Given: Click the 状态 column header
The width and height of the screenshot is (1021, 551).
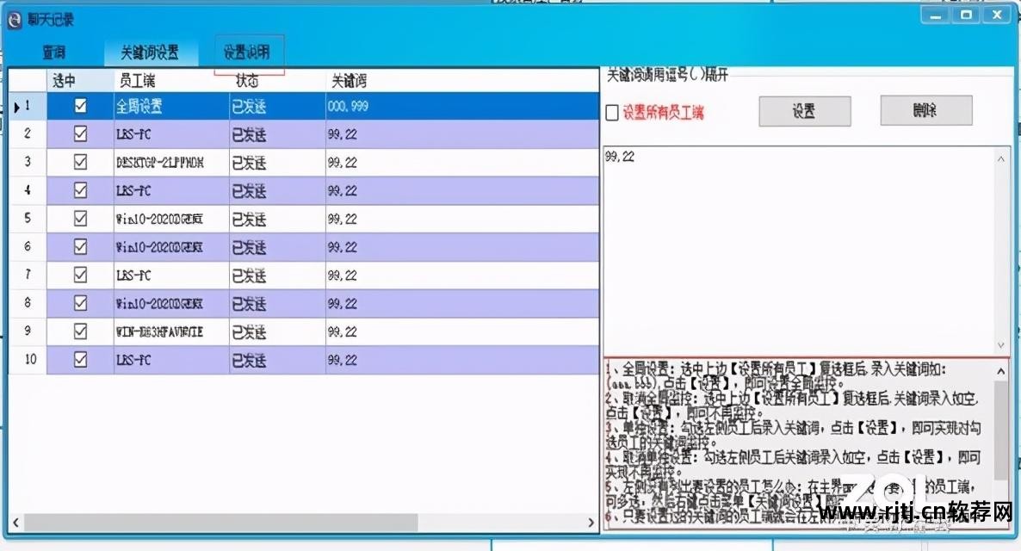Looking at the screenshot, I should tap(248, 80).
